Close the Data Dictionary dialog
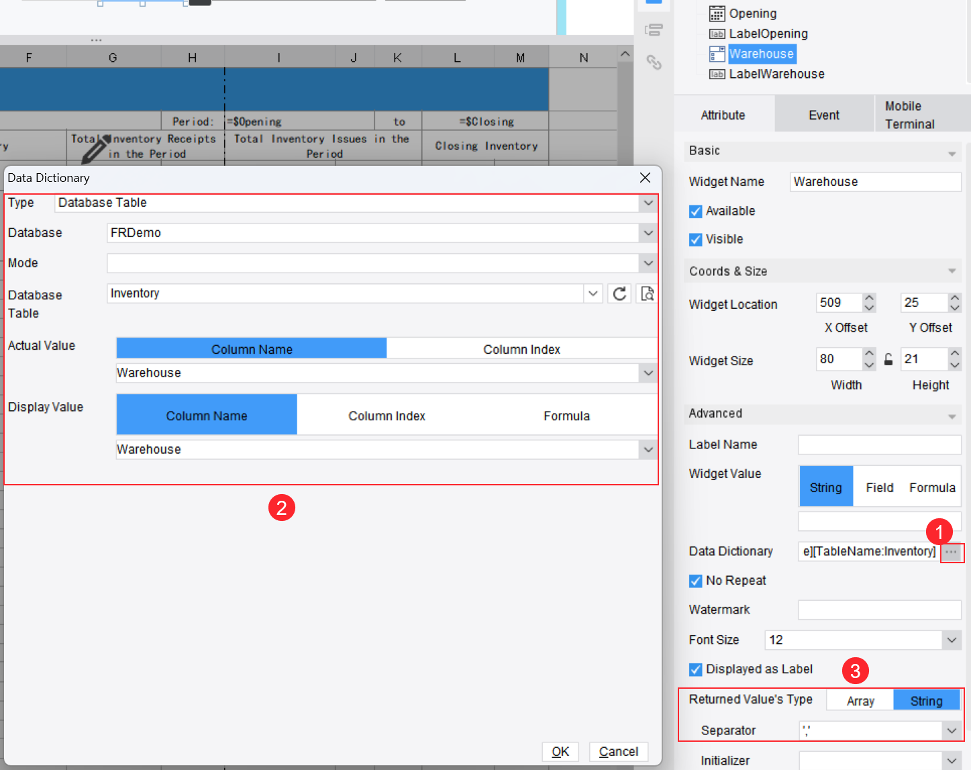Viewport: 971px width, 770px height. click(645, 177)
